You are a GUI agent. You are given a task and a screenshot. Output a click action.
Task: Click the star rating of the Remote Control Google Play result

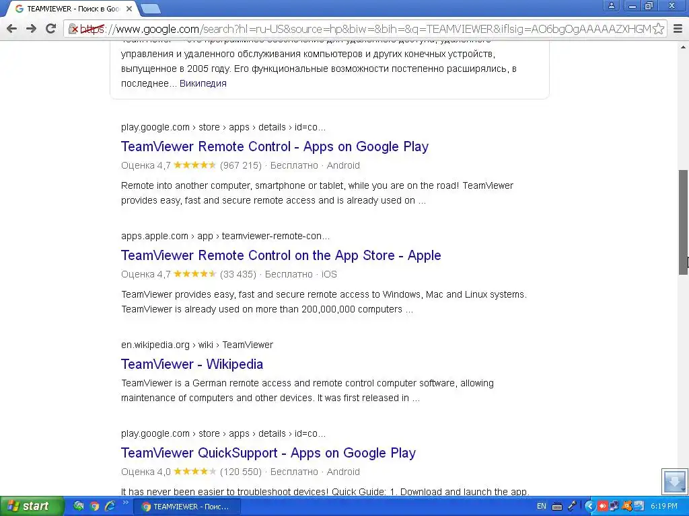[x=195, y=165]
